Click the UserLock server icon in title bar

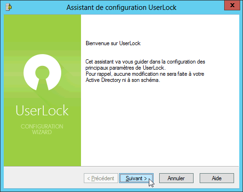[8, 7]
